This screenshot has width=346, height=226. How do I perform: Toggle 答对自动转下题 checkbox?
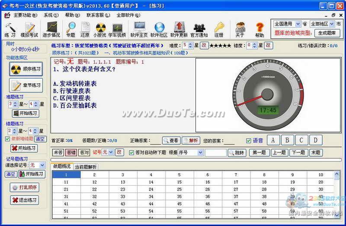pos(132,152)
